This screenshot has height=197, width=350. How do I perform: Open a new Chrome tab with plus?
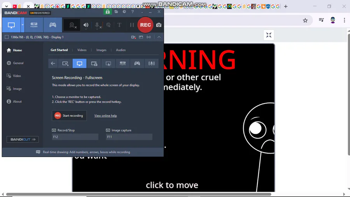point(286,7)
